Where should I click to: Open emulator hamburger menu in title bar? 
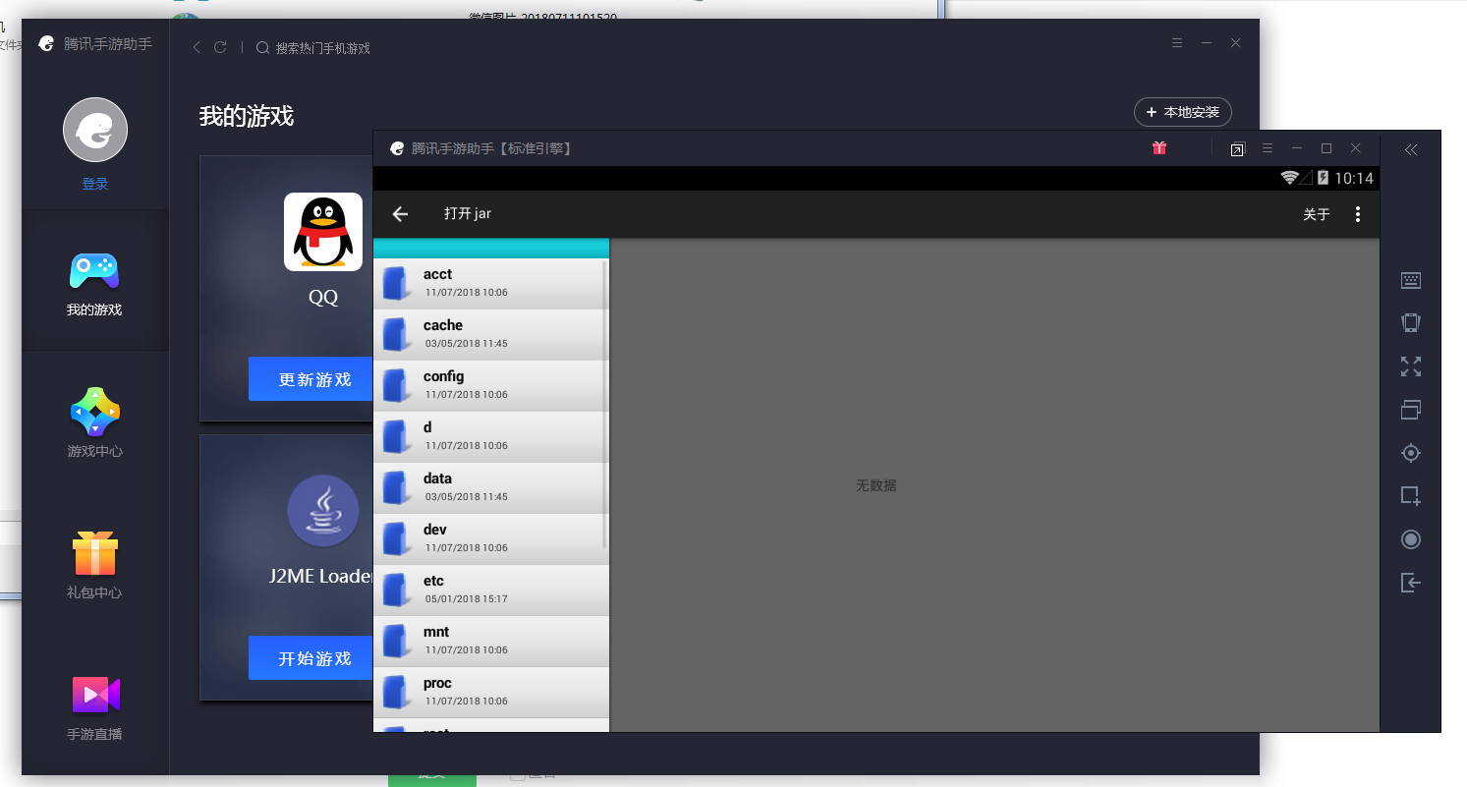1267,148
